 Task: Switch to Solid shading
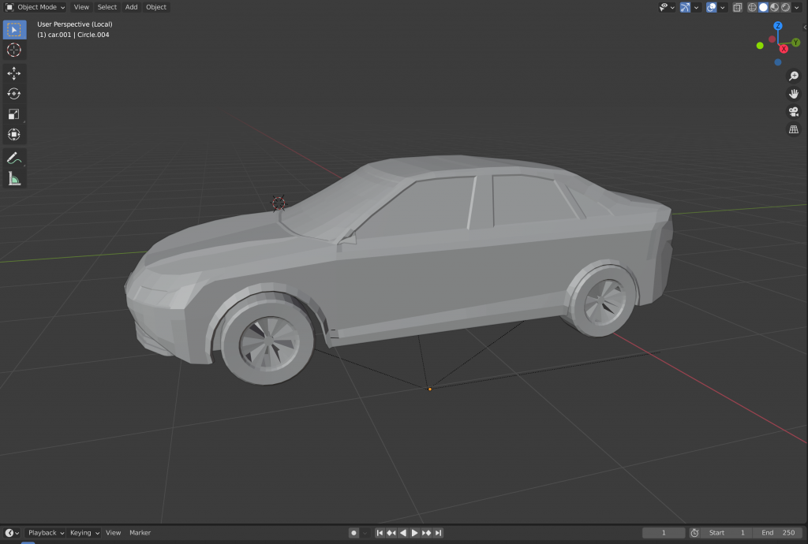coord(763,7)
